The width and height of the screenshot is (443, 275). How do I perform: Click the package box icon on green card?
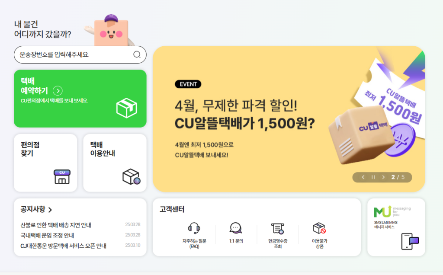(x=127, y=108)
